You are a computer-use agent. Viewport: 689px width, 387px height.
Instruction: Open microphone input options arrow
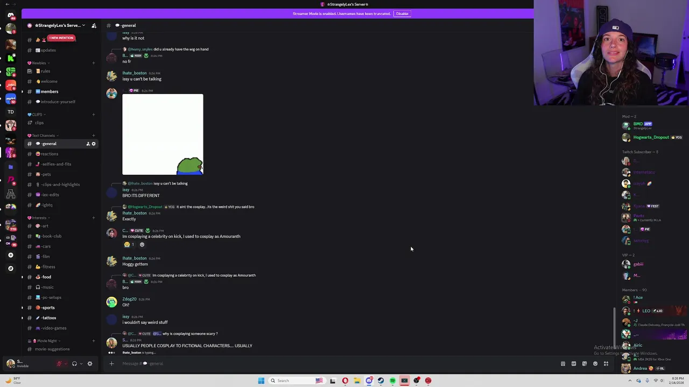tap(66, 364)
